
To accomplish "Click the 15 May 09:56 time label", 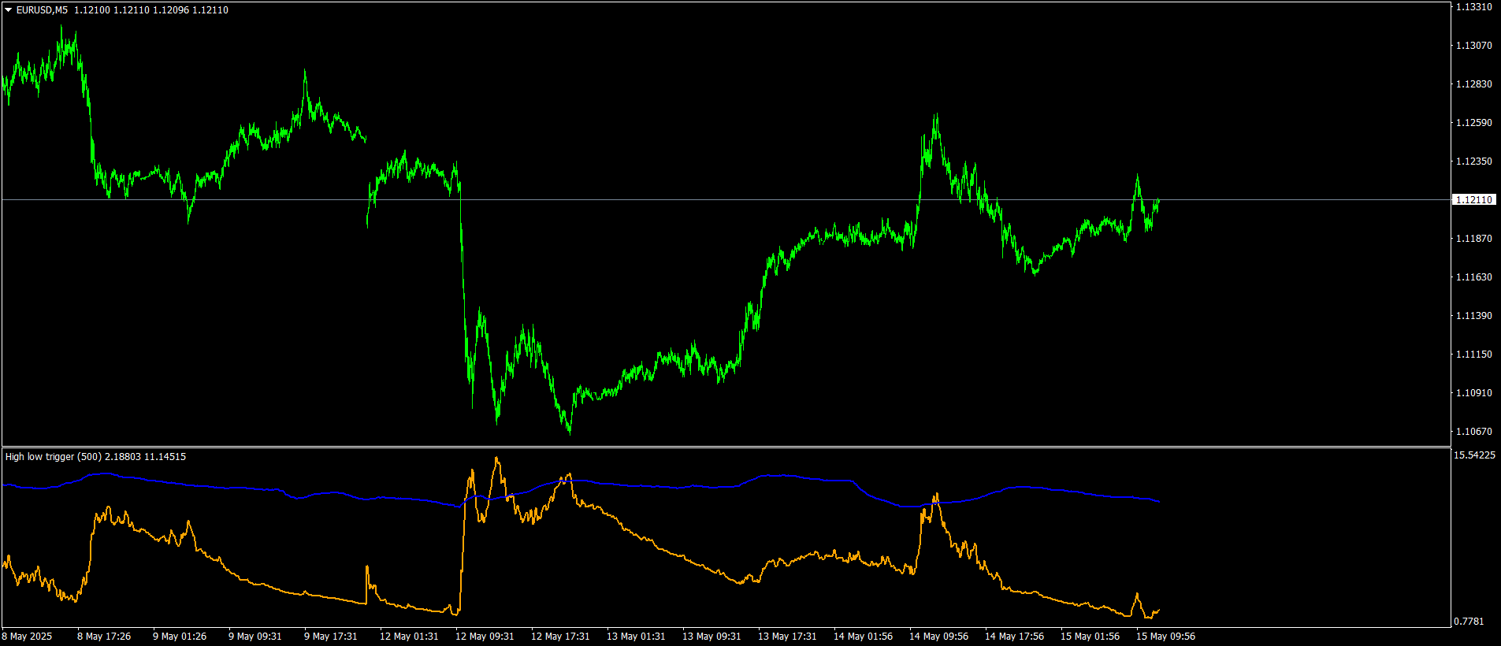I will (x=1165, y=637).
